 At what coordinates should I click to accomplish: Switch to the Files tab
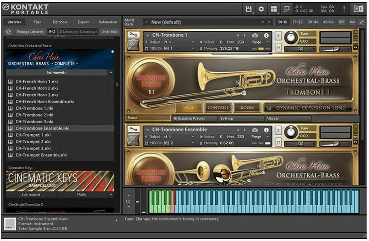[37, 22]
